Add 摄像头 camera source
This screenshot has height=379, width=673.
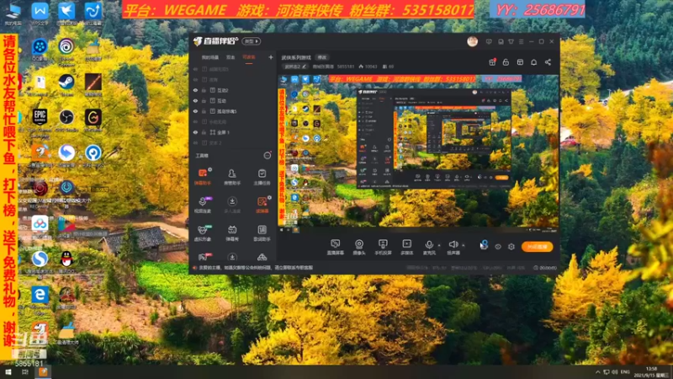coord(359,247)
